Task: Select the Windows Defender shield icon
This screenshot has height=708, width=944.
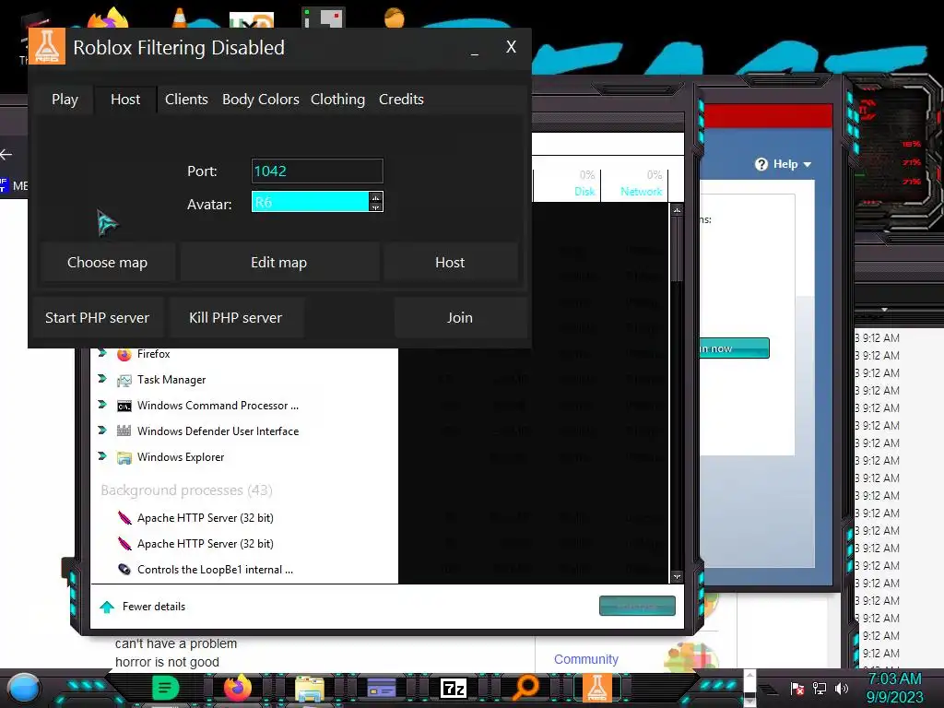Action: [124, 431]
